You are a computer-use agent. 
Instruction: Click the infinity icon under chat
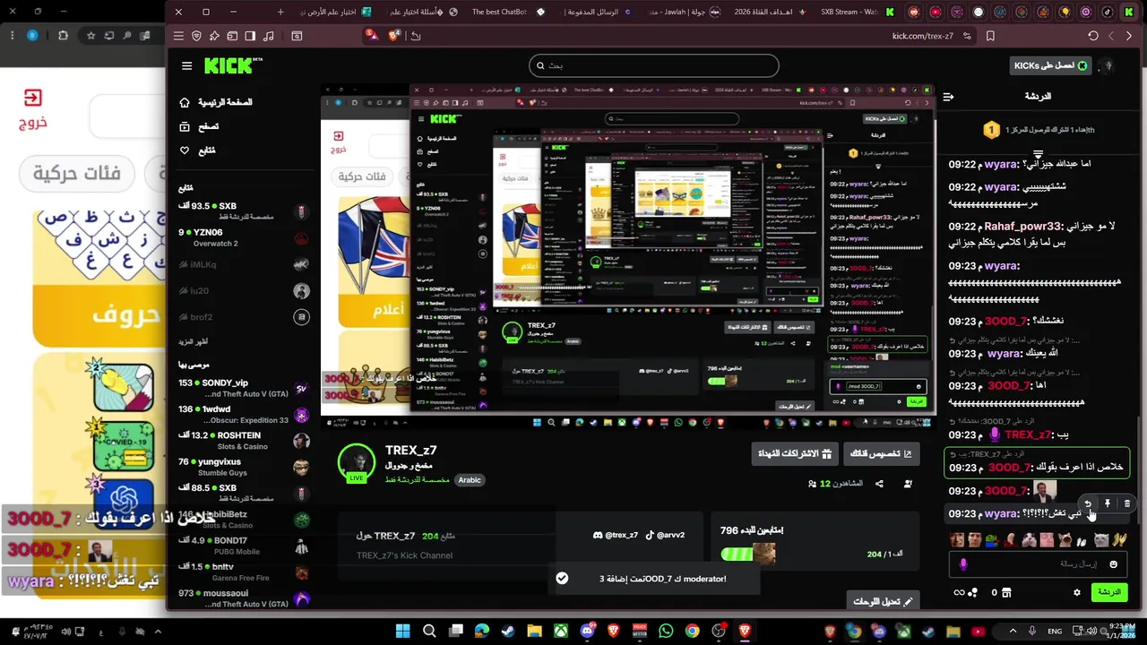tap(958, 592)
